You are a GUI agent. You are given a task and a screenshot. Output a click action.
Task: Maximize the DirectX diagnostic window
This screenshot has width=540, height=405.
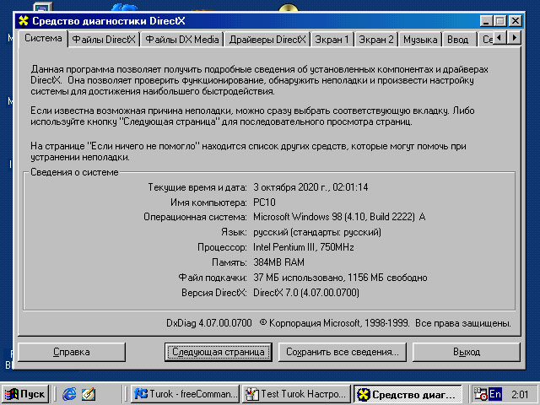coord(499,21)
